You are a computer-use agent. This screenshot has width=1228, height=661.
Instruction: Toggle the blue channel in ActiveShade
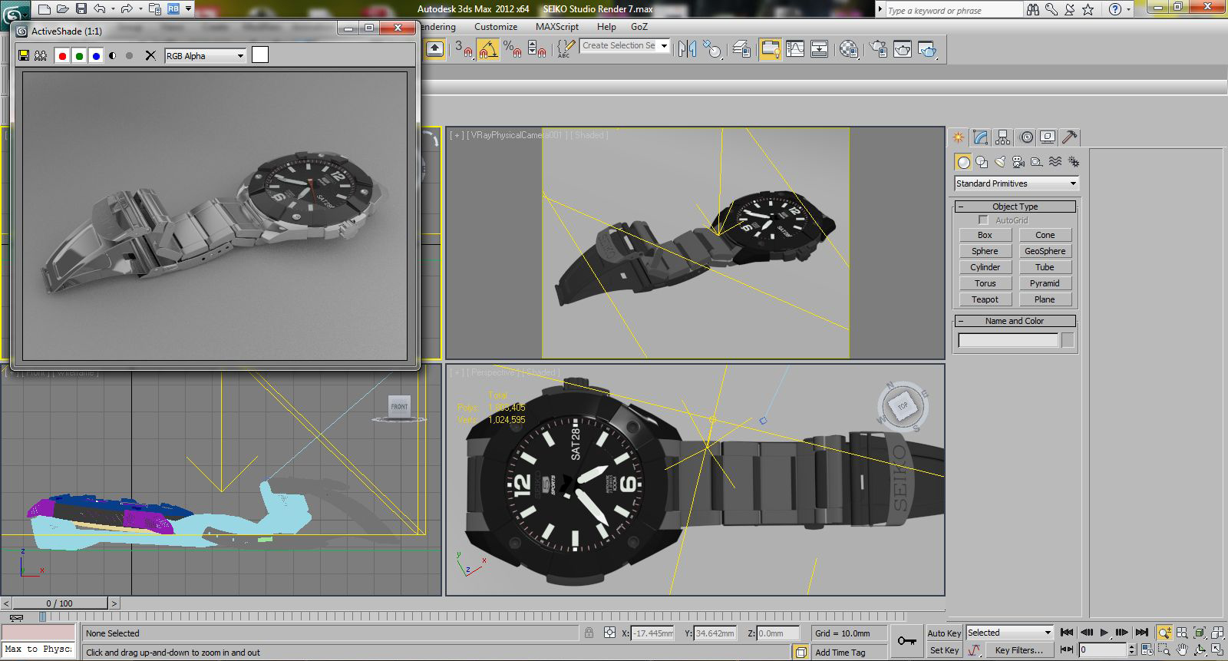[96, 55]
